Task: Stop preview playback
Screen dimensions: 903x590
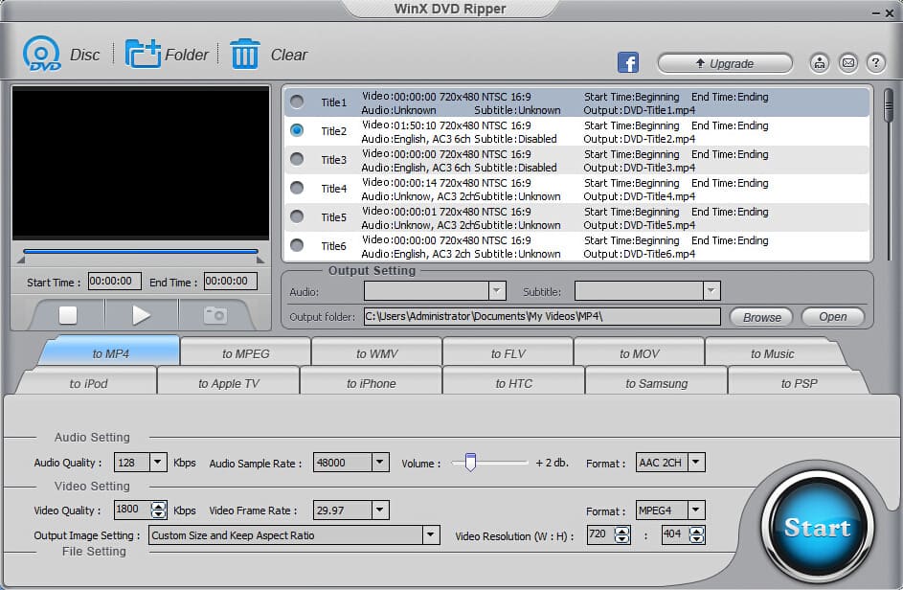Action: pos(68,315)
